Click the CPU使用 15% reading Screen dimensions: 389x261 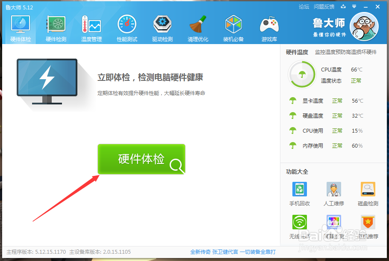click(x=357, y=130)
